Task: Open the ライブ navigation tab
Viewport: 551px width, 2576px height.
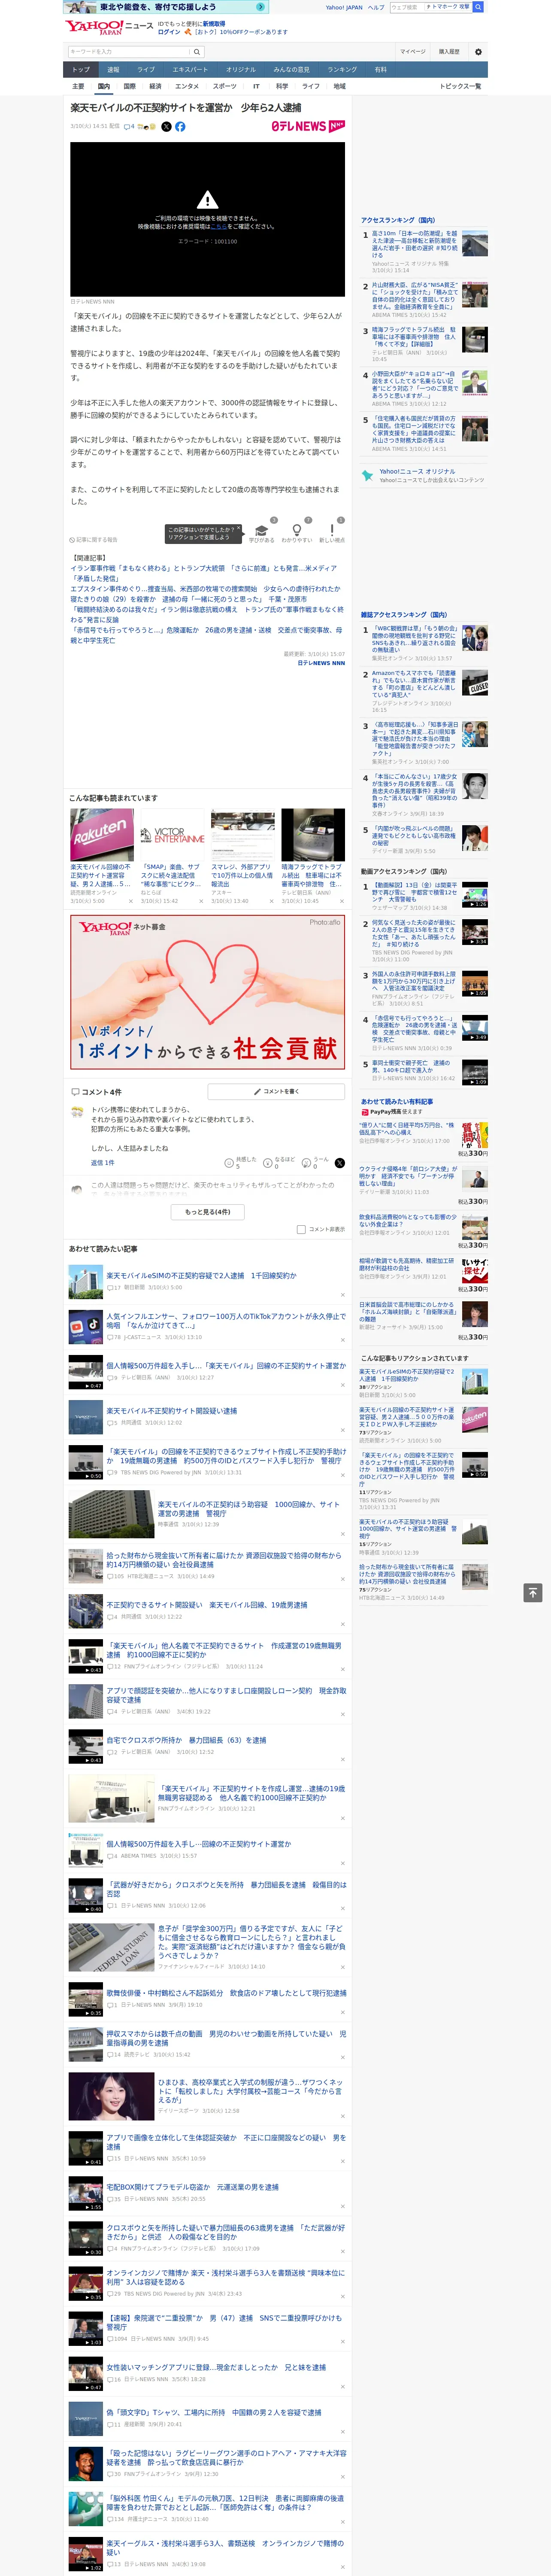Action: click(146, 70)
